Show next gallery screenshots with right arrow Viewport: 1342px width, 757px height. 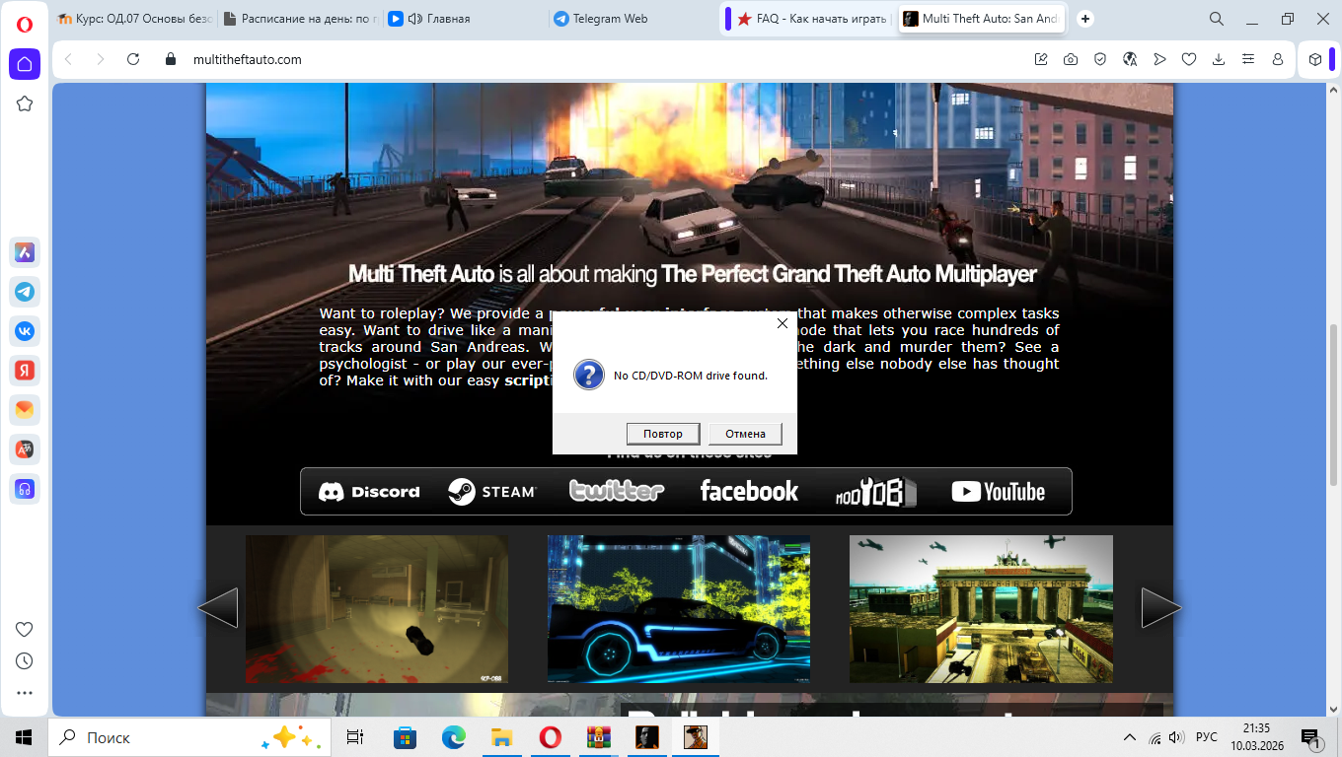pyautogui.click(x=1161, y=608)
